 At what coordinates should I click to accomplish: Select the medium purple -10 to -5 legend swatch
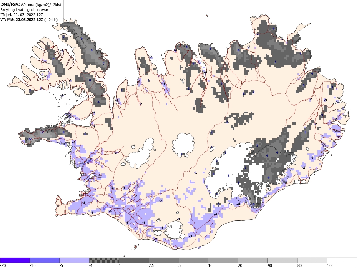(x=45, y=260)
